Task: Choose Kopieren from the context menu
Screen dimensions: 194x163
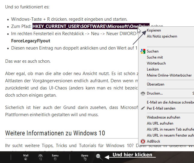Action: (166, 30)
